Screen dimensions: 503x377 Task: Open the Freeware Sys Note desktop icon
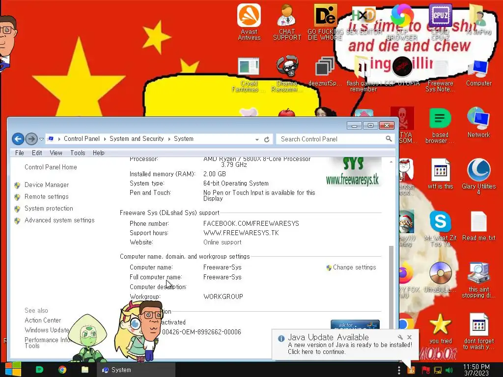pyautogui.click(x=440, y=76)
